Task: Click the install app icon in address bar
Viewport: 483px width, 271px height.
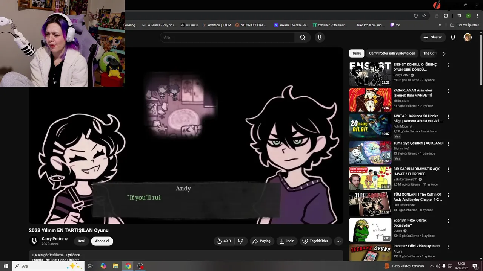Action: (416, 16)
